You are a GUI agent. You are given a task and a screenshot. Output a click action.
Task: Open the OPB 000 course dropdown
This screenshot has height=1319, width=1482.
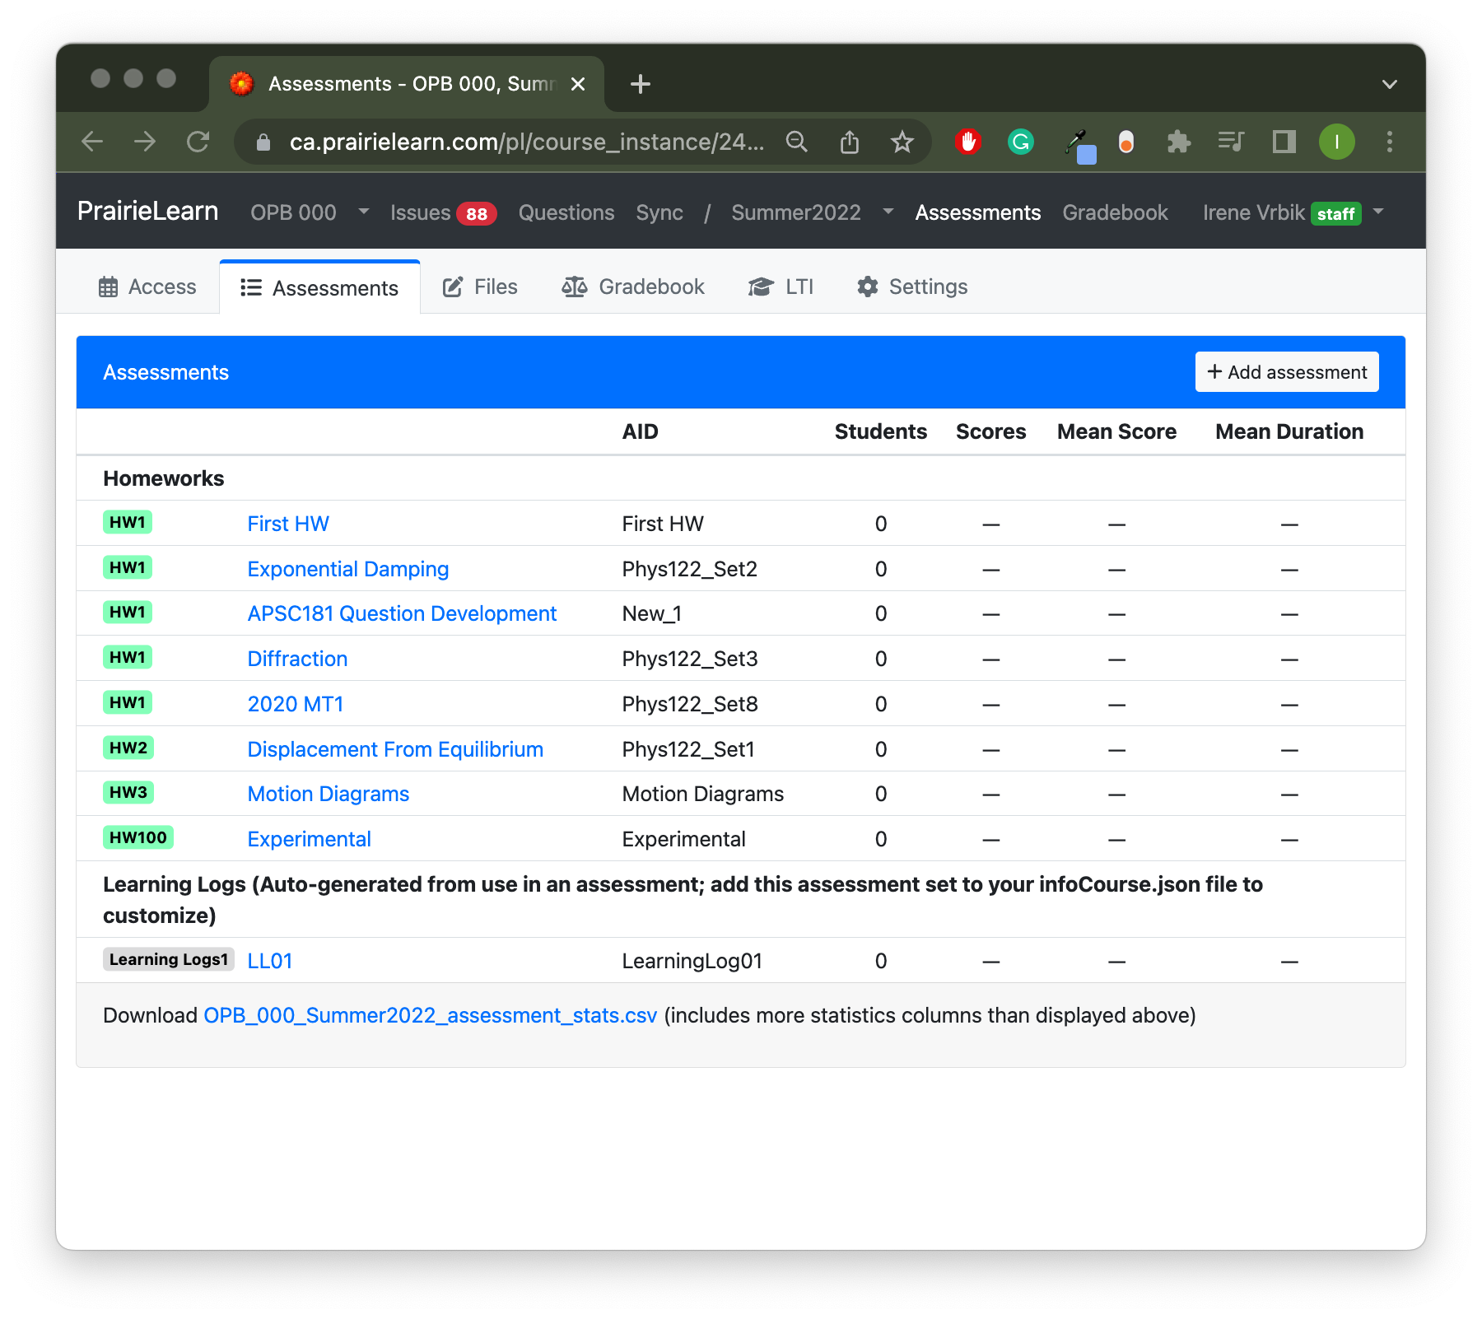coord(310,212)
